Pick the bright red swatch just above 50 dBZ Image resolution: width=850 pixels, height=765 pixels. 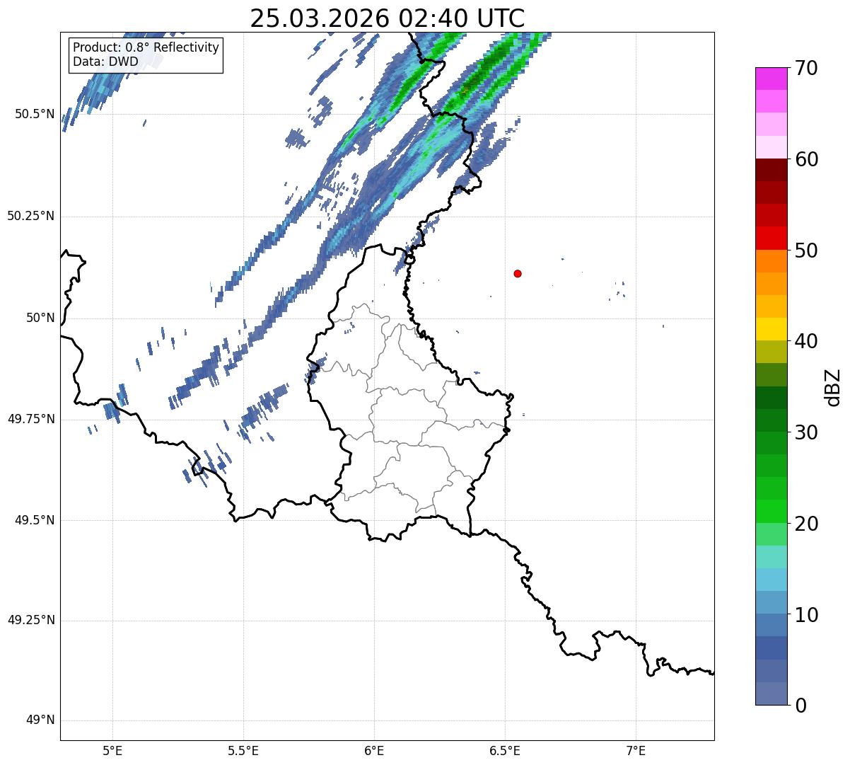(772, 238)
